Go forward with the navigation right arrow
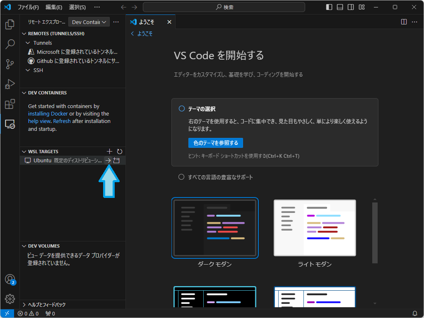Screen dimensions: 424x318 [x=135, y=7]
